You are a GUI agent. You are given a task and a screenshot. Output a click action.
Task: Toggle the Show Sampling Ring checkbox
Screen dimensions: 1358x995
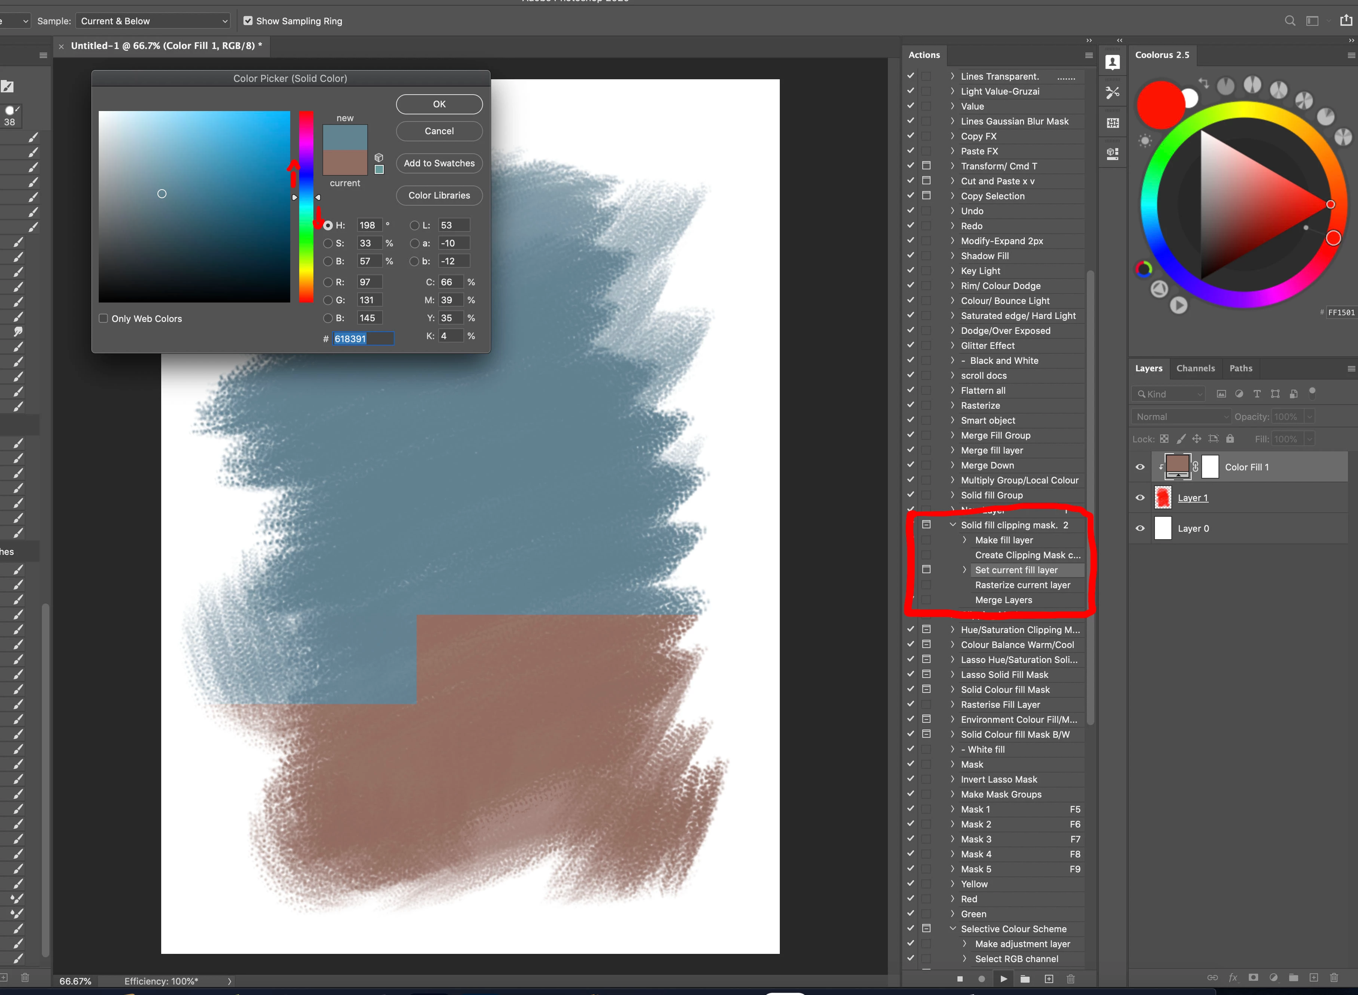click(x=248, y=21)
